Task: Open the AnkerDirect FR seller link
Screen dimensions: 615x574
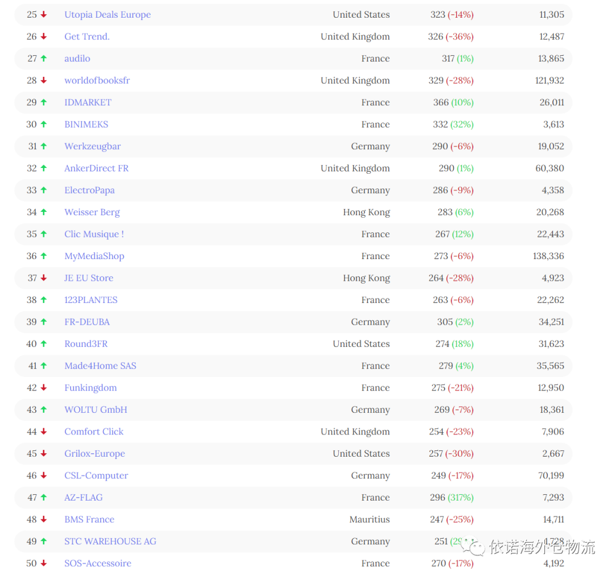Action: point(96,169)
